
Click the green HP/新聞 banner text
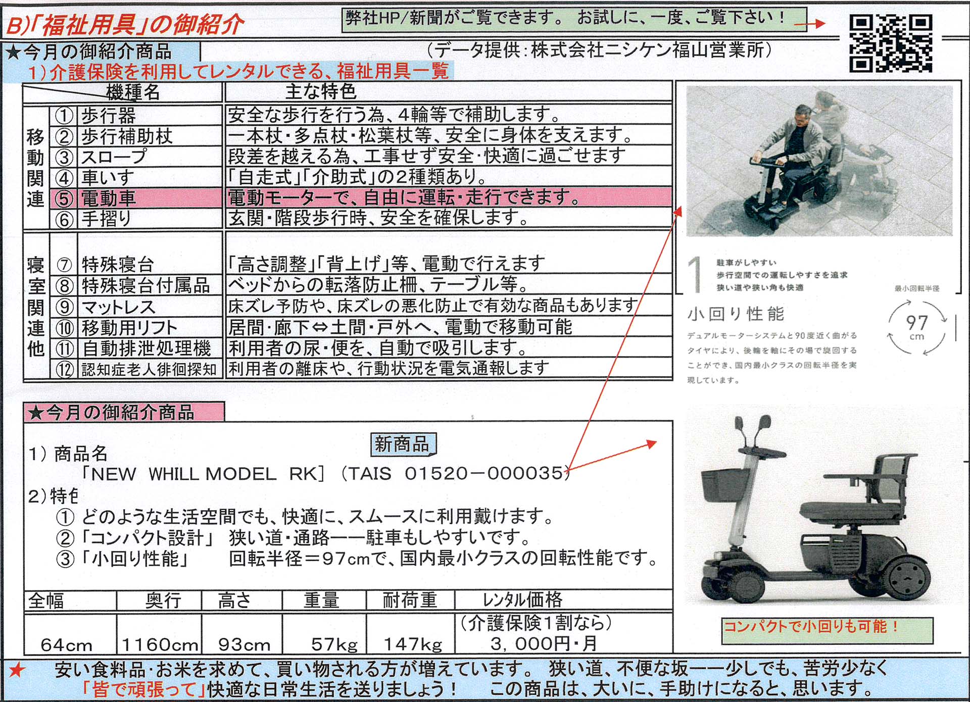(573, 19)
